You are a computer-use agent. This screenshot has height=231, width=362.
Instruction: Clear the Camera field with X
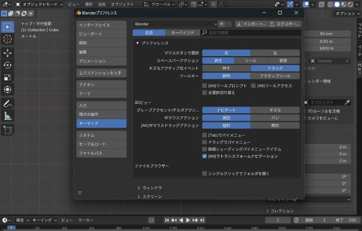347,61
